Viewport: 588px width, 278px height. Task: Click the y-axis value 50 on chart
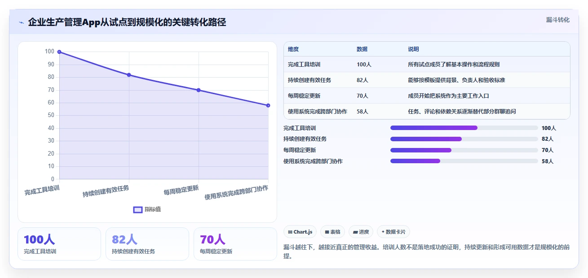(51, 115)
